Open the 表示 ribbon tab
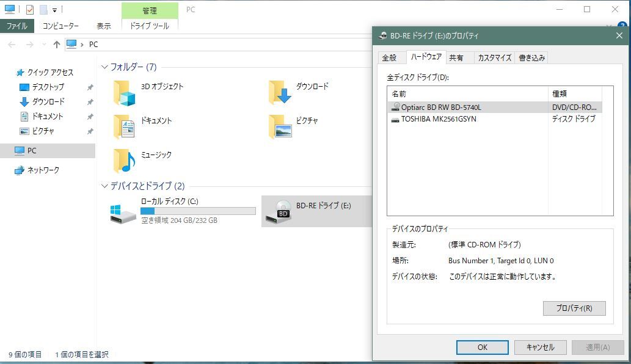The width and height of the screenshot is (631, 364). click(x=103, y=26)
